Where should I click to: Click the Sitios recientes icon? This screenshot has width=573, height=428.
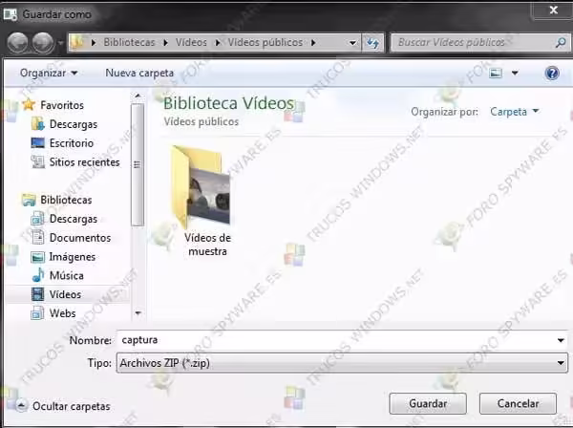coord(37,161)
